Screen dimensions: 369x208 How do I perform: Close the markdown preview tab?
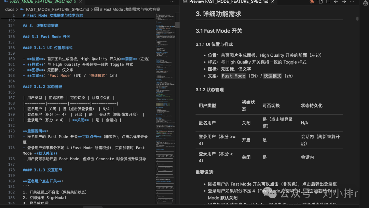pyautogui.click(x=272, y=2)
